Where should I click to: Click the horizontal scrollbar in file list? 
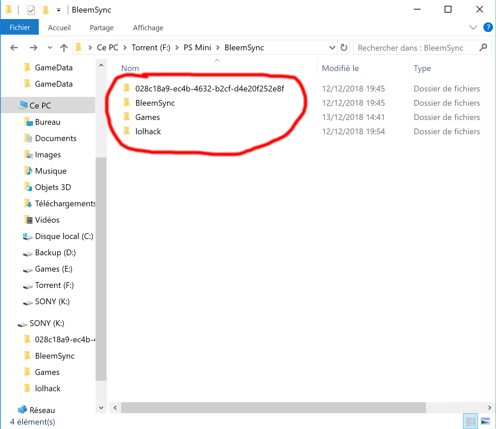pos(273,408)
